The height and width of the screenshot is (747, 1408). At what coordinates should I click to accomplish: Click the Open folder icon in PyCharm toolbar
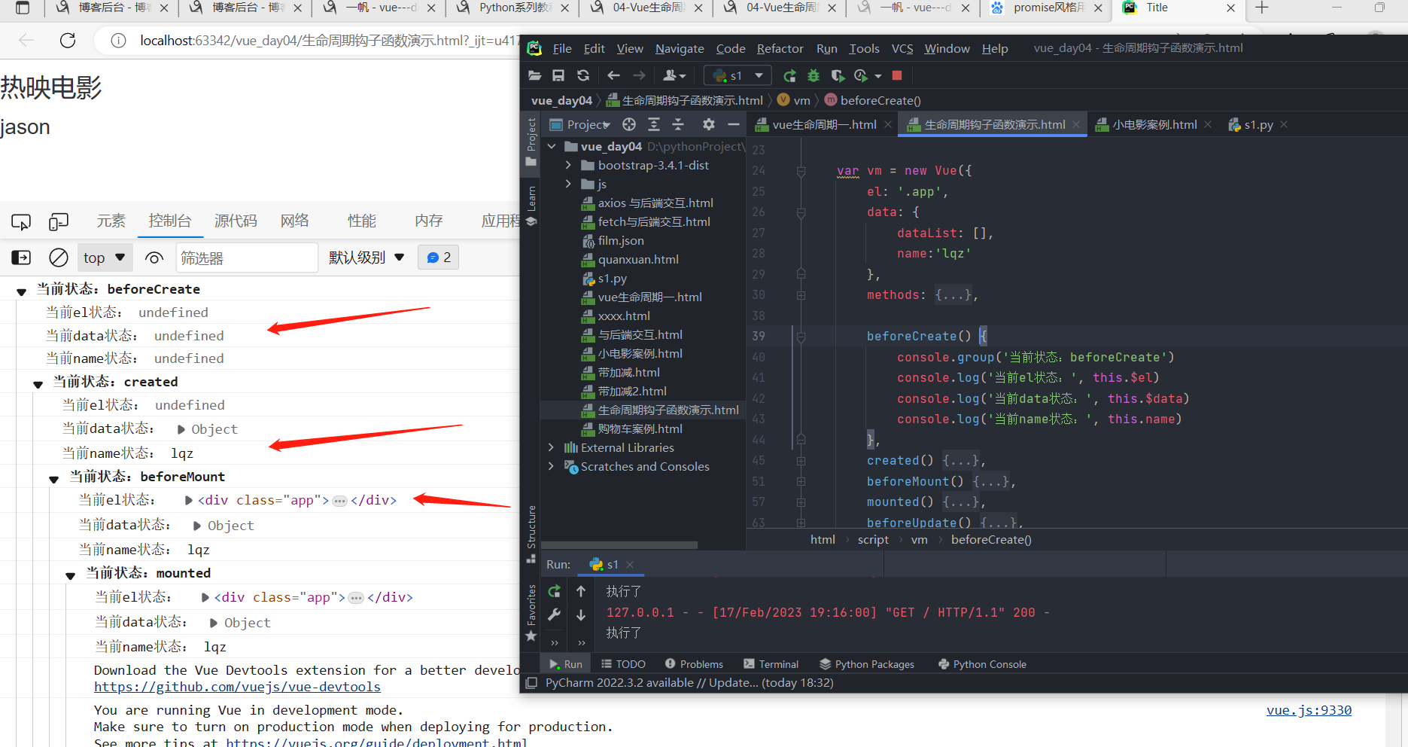coord(535,75)
